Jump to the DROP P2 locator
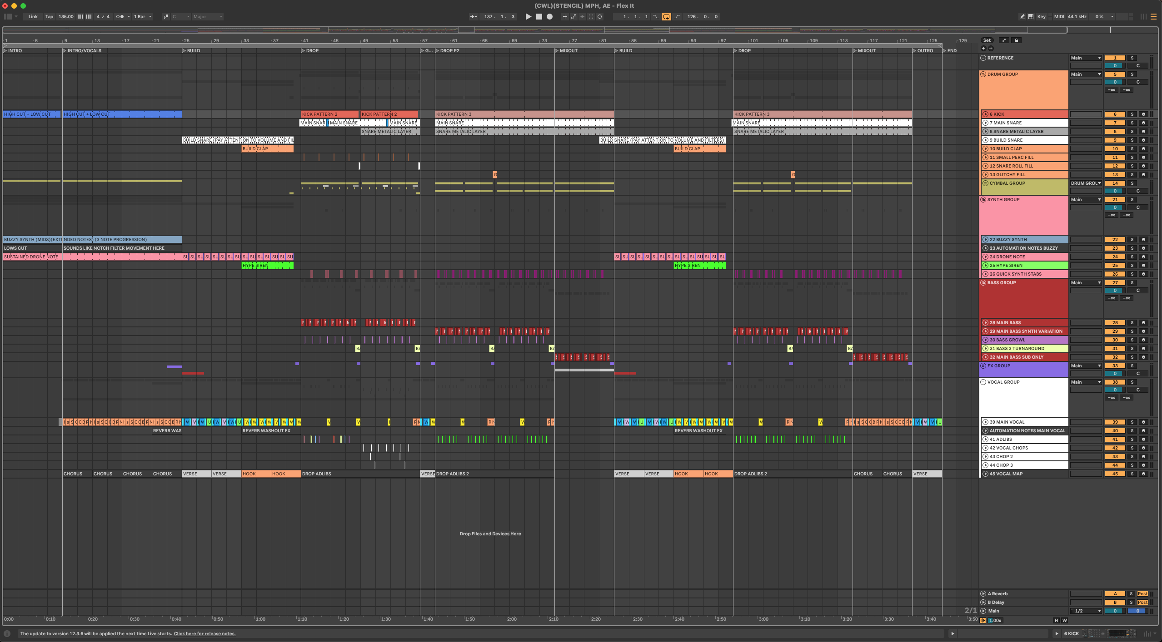This screenshot has width=1162, height=642. [447, 51]
